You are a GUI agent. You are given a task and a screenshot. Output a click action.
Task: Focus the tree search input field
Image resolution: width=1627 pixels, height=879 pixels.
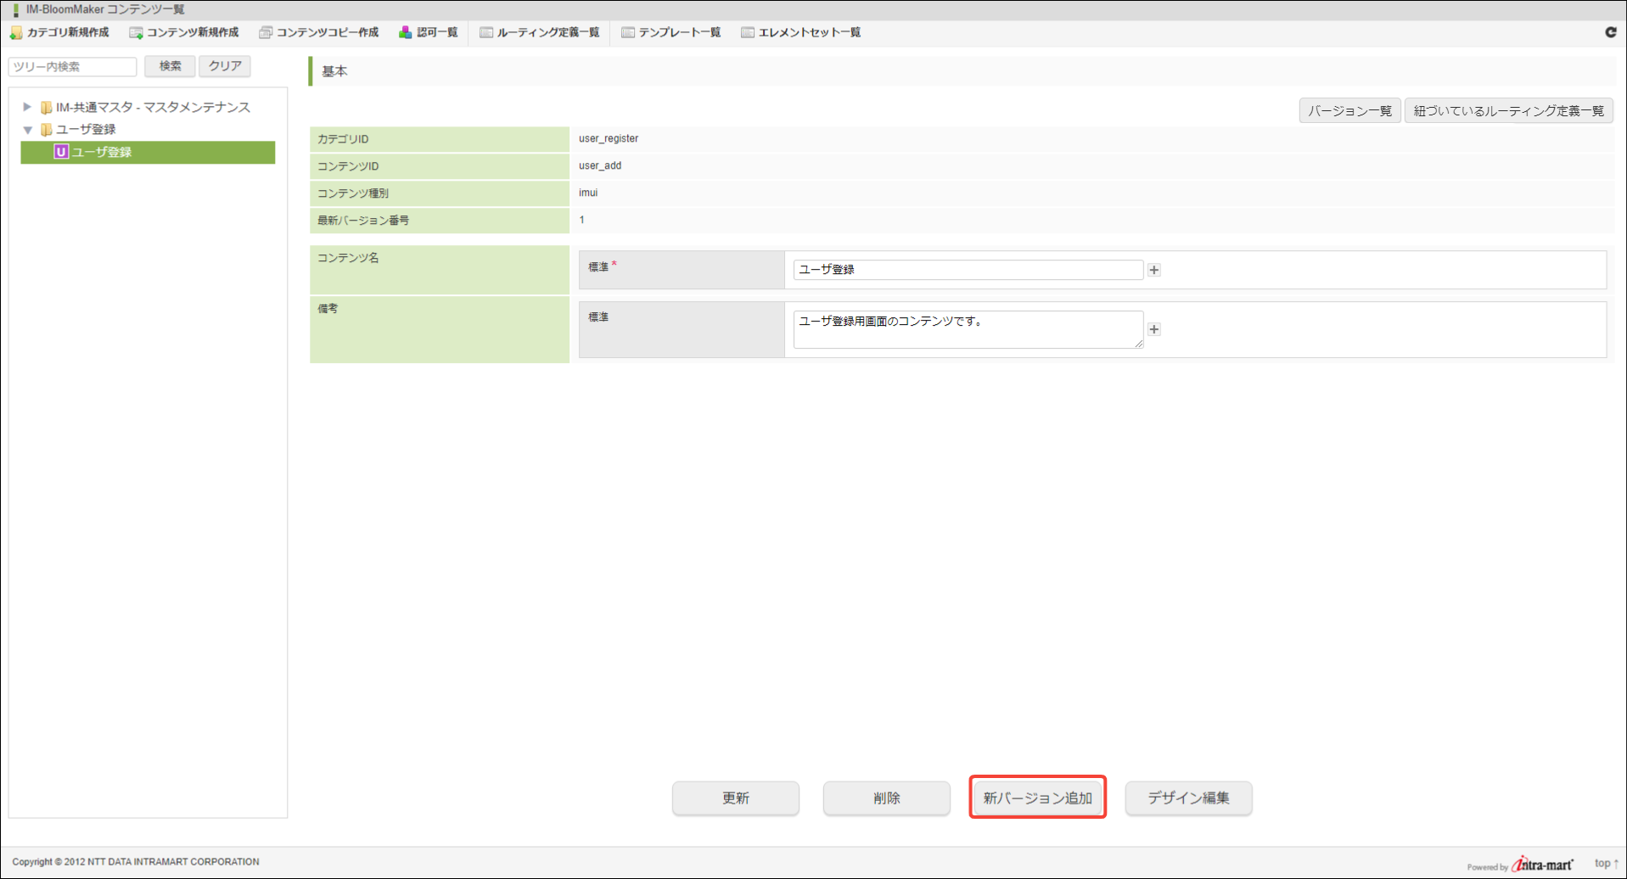click(x=73, y=66)
